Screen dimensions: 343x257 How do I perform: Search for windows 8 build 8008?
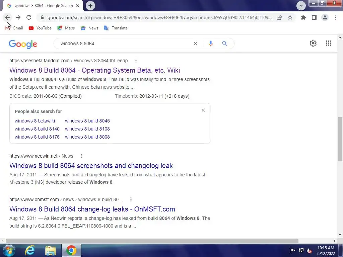point(87,137)
